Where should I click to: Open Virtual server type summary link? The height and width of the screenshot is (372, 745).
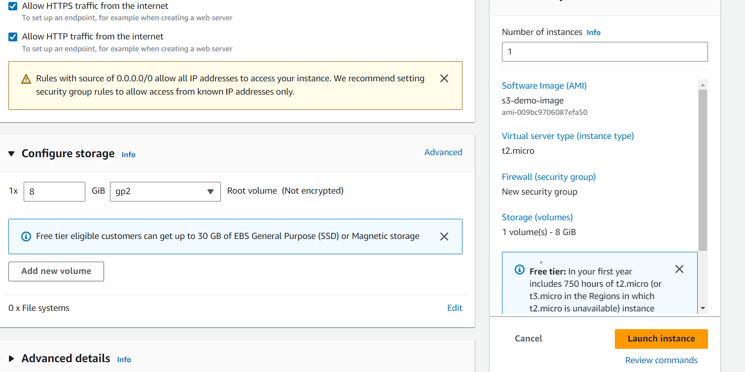coord(568,136)
